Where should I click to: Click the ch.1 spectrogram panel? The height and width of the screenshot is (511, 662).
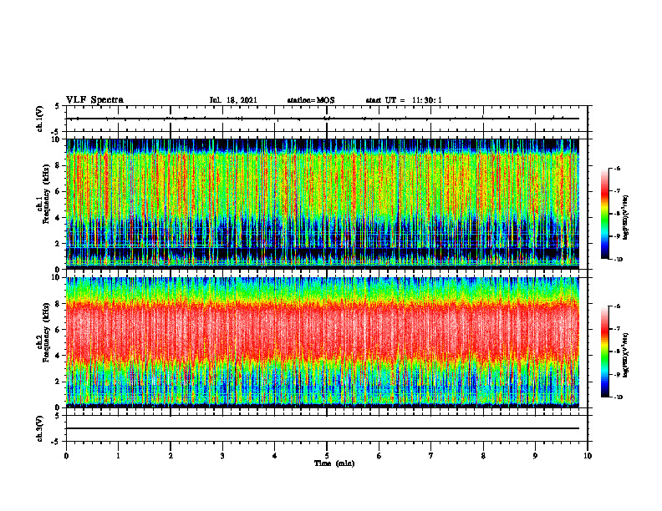(323, 204)
